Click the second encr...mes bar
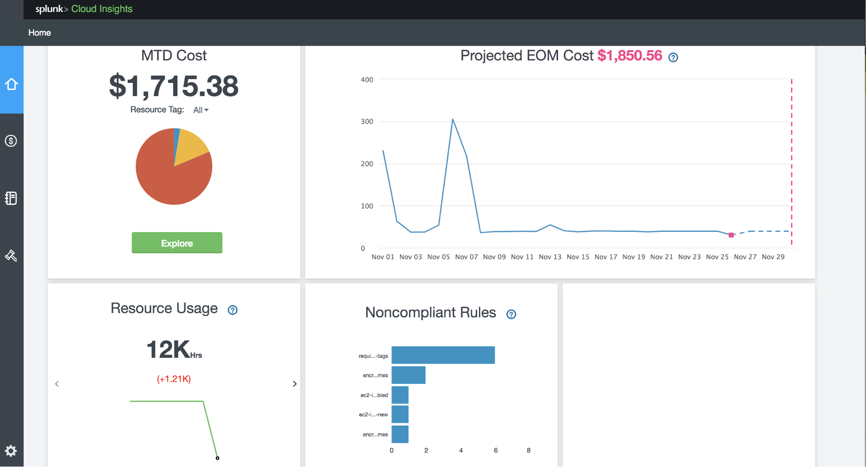This screenshot has width=866, height=467. tap(409, 375)
